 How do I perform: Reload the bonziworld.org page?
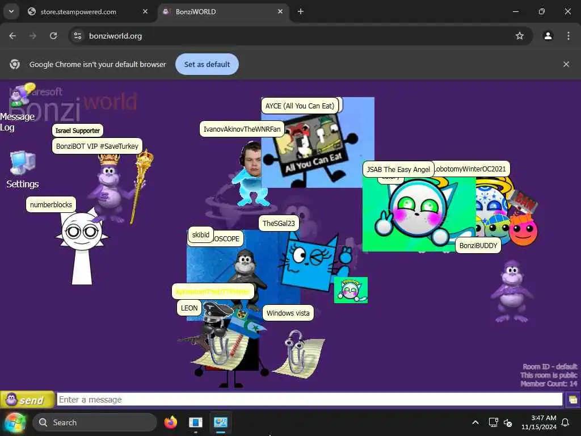[53, 36]
